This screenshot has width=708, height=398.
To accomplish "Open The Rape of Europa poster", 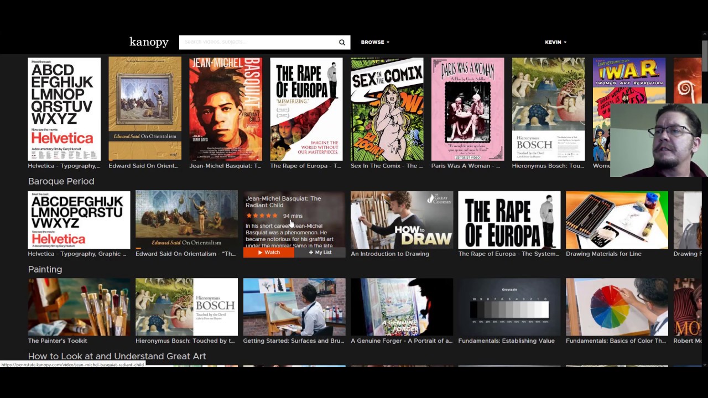I will [x=306, y=109].
